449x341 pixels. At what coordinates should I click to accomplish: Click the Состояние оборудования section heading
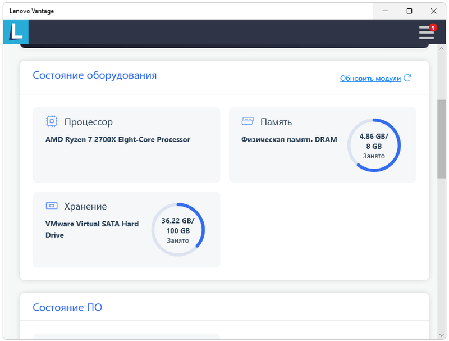click(x=94, y=75)
